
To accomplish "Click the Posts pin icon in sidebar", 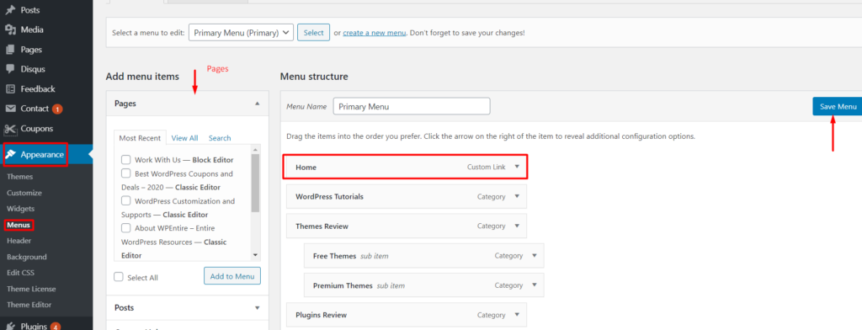I will [x=10, y=10].
